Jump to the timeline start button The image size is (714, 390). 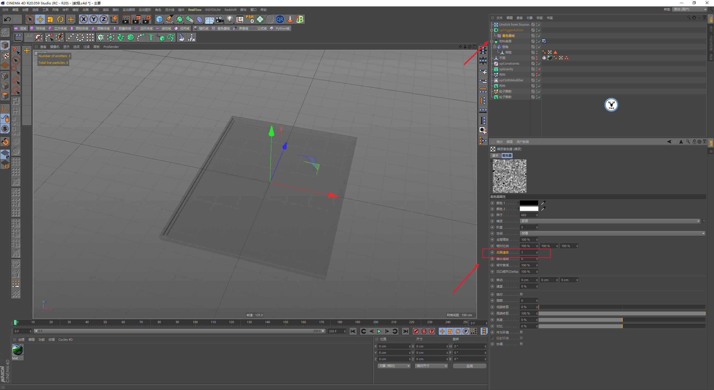point(353,331)
